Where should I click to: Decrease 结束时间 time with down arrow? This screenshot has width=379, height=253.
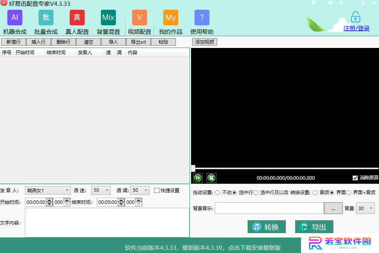[121, 204]
